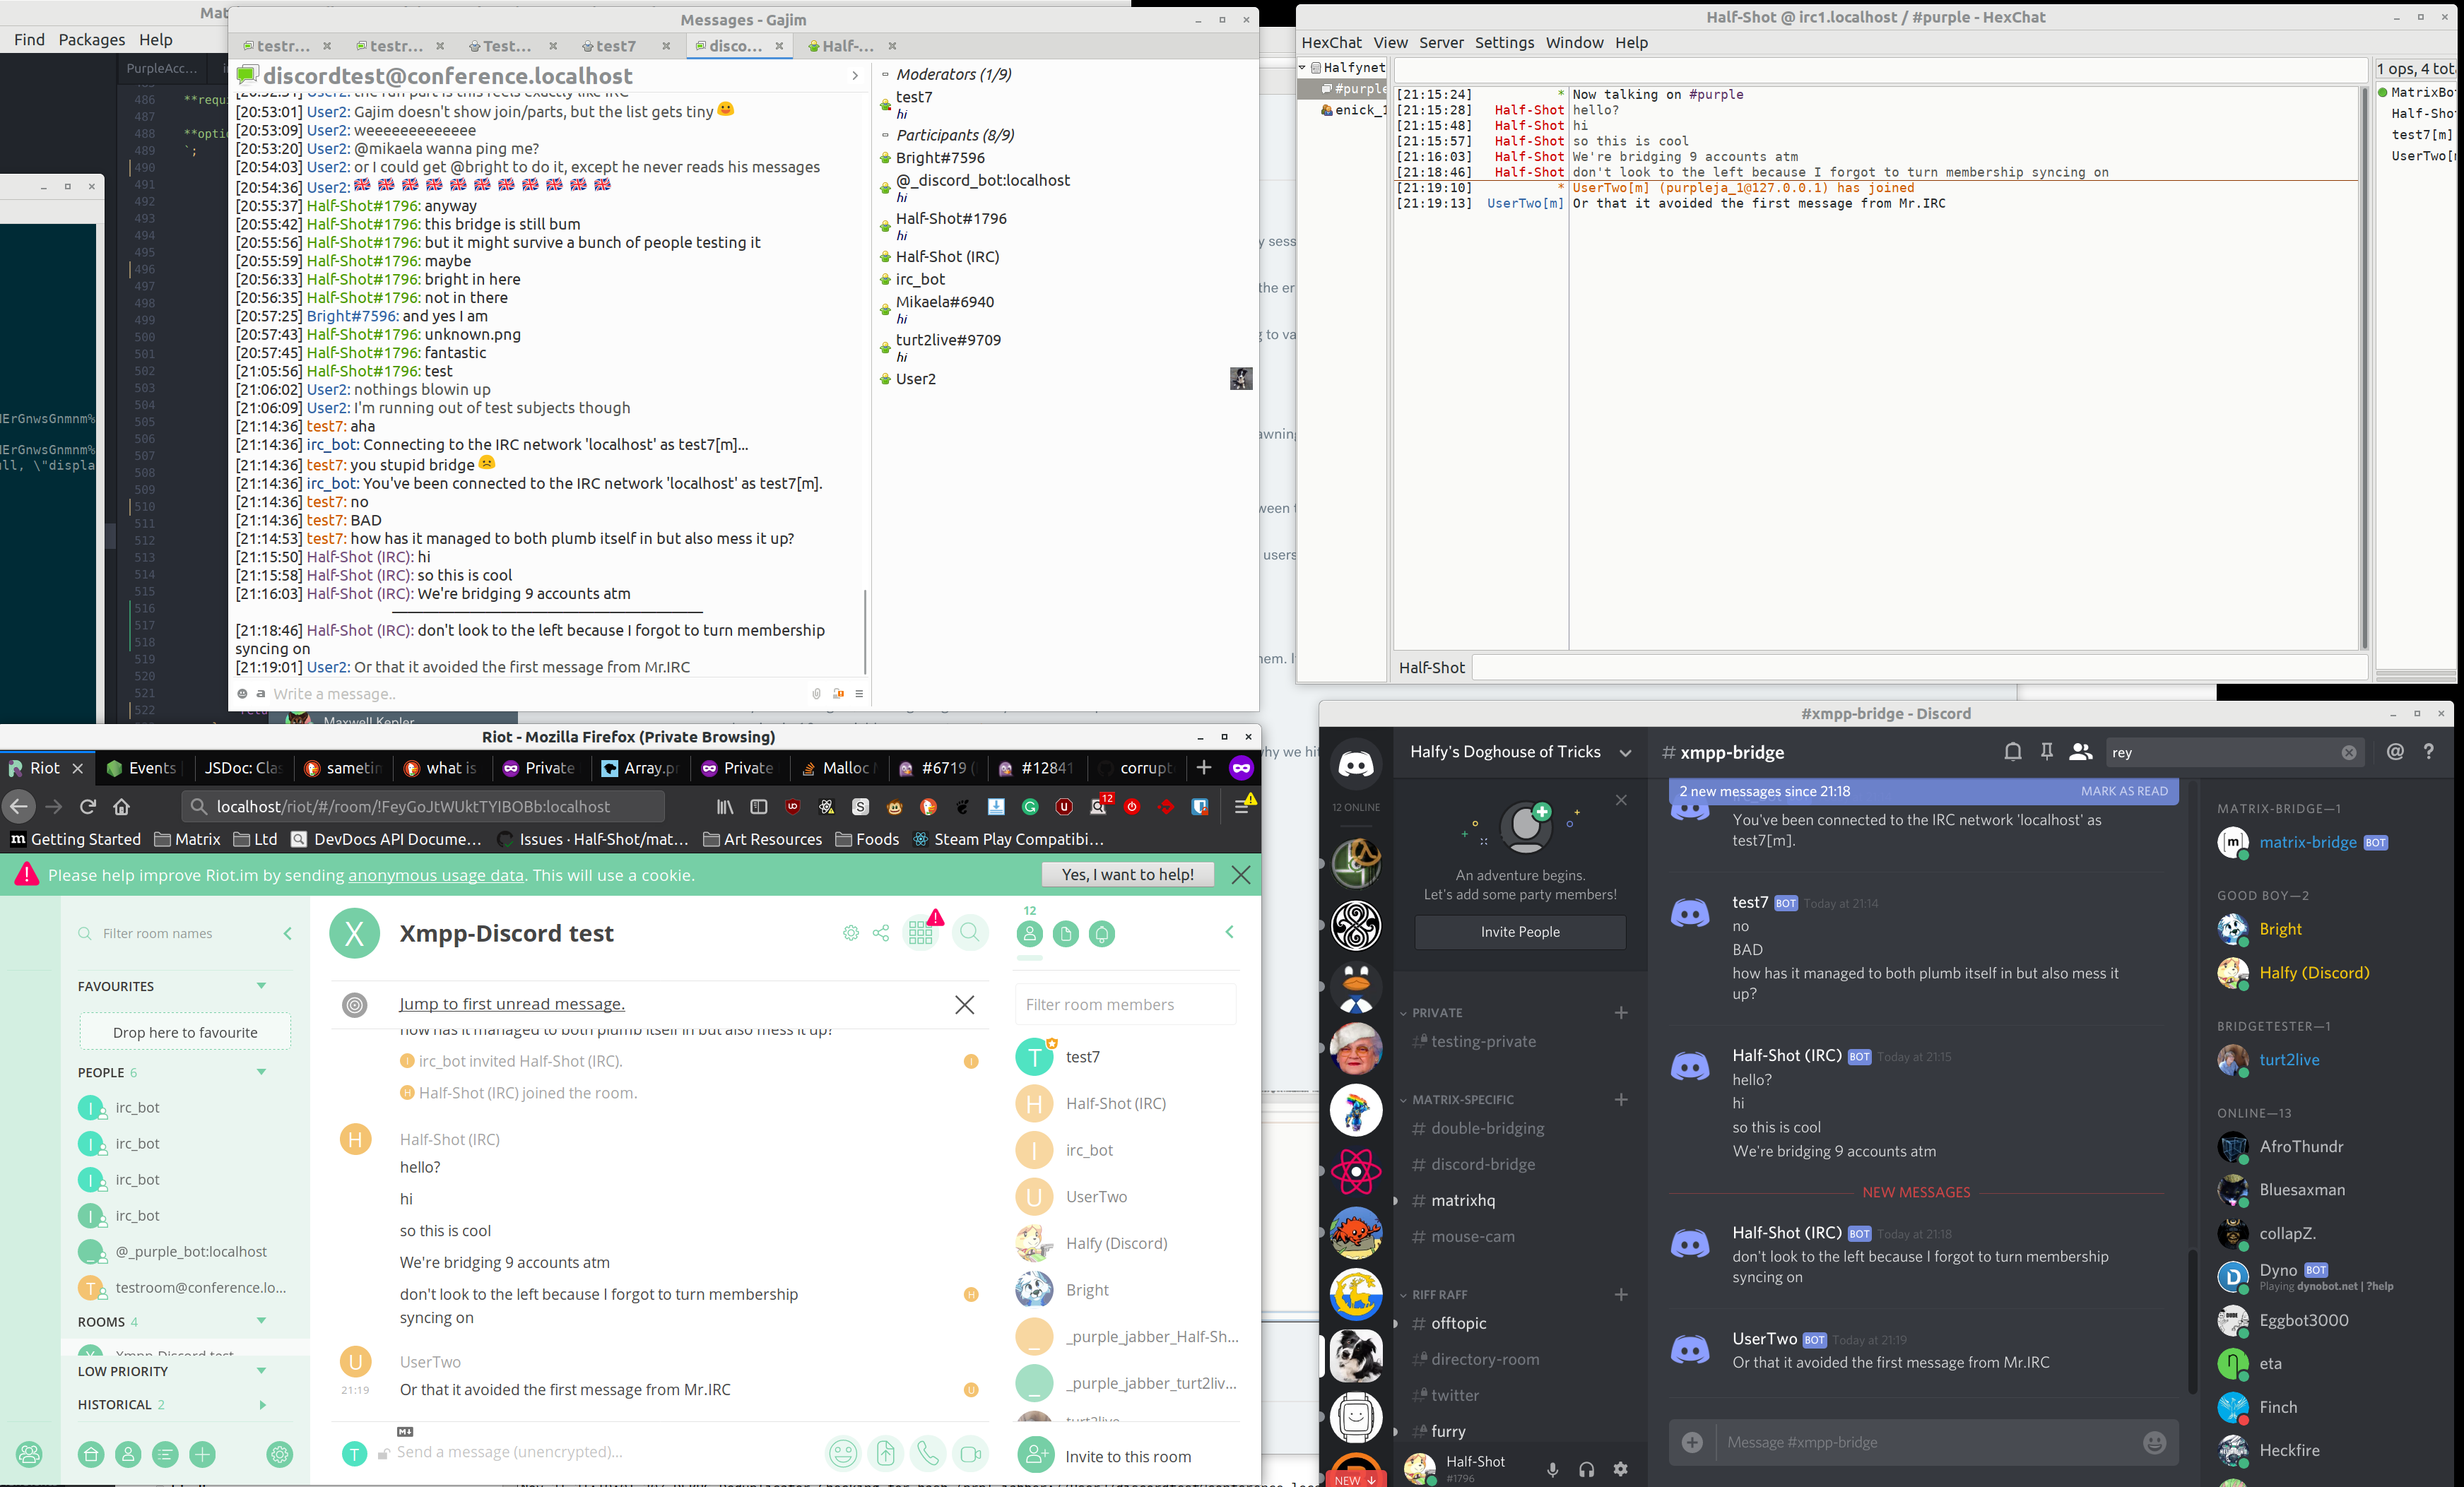Open Riot room settings gear icon
2464x1487 pixels.
[x=850, y=933]
